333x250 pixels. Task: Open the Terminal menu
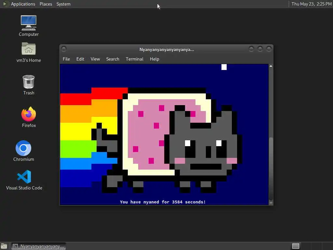click(x=134, y=59)
